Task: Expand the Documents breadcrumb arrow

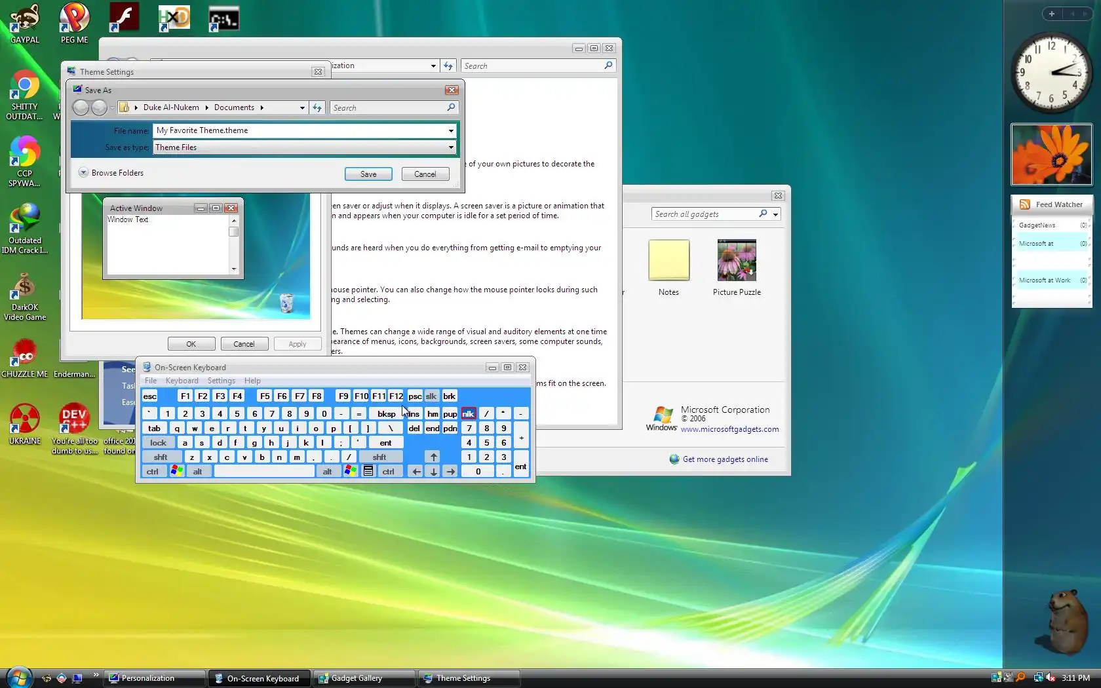Action: point(261,107)
